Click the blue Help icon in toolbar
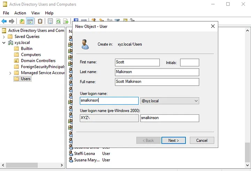The image size is (251, 171). (76, 20)
